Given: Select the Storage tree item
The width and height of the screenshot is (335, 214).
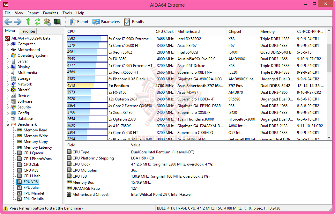Looking at the screenshot, I should click(x=24, y=78).
